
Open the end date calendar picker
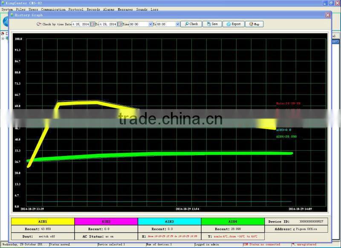coord(119,24)
